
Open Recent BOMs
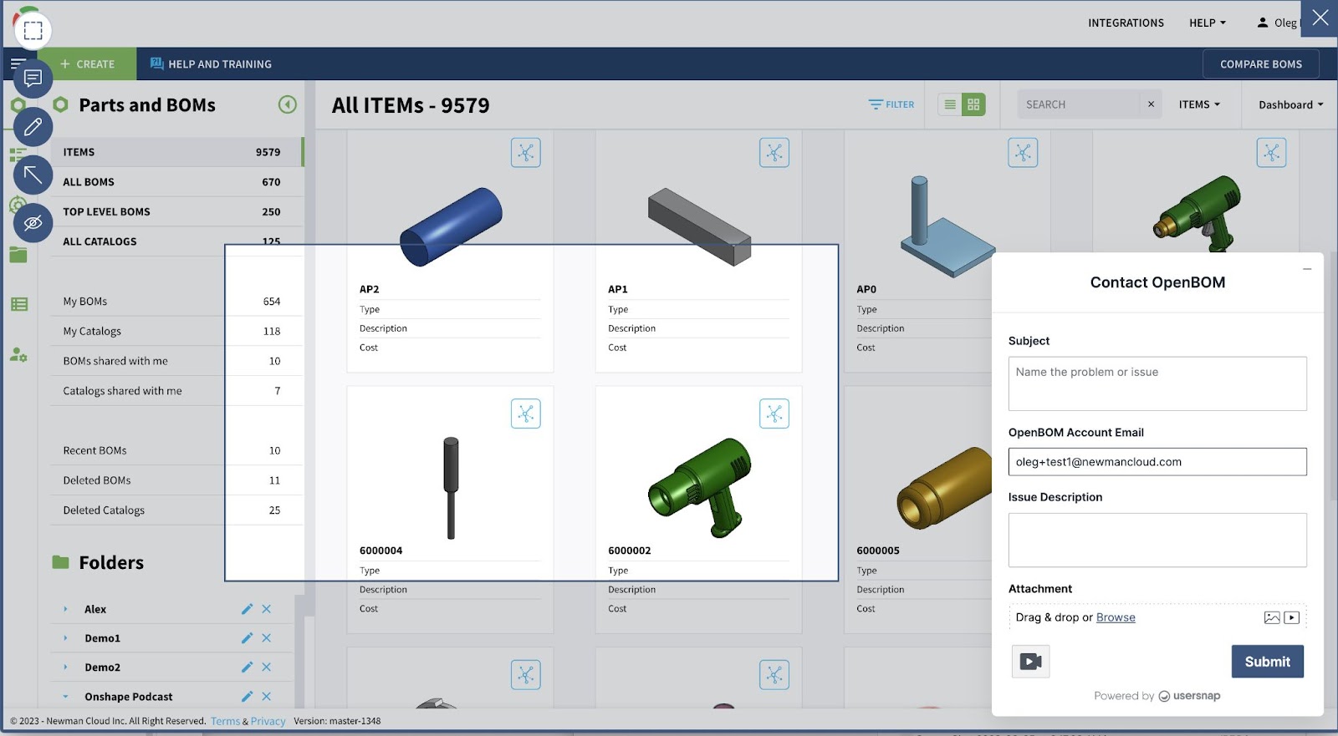176,450
